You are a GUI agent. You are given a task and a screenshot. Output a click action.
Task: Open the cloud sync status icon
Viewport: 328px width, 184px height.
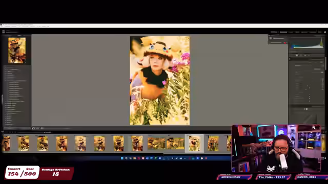tap(325, 32)
